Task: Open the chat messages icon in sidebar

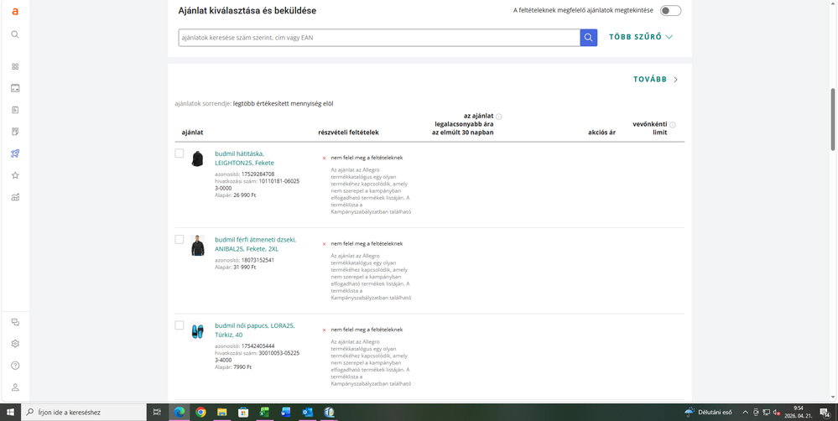Action: click(15, 322)
